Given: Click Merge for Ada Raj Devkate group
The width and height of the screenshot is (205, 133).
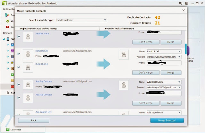Looking at the screenshot, I should (x=171, y=103).
